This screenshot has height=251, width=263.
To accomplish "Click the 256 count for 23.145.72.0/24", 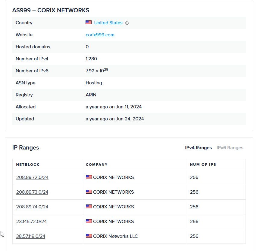I will 194,221.
